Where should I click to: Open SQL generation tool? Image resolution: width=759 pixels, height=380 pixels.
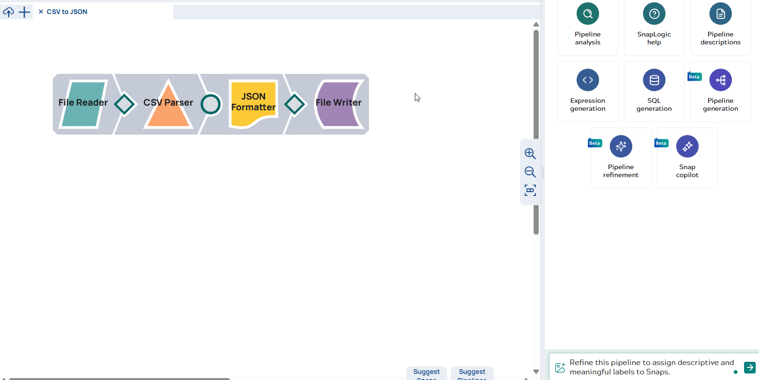[x=654, y=92]
